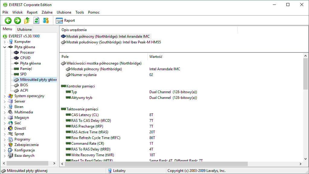Click the Wartość column header
This screenshot has height=174, width=309.
[x=156, y=56]
